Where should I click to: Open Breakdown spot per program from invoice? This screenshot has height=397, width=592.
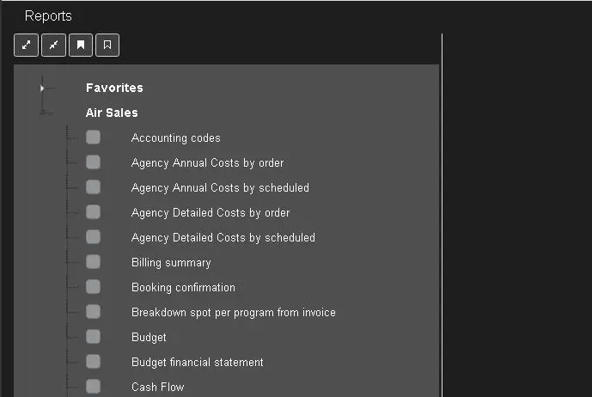click(233, 312)
